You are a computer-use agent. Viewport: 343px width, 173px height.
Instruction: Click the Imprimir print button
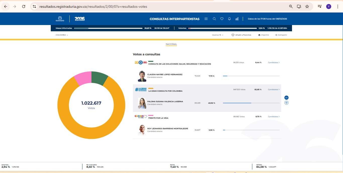264,35
